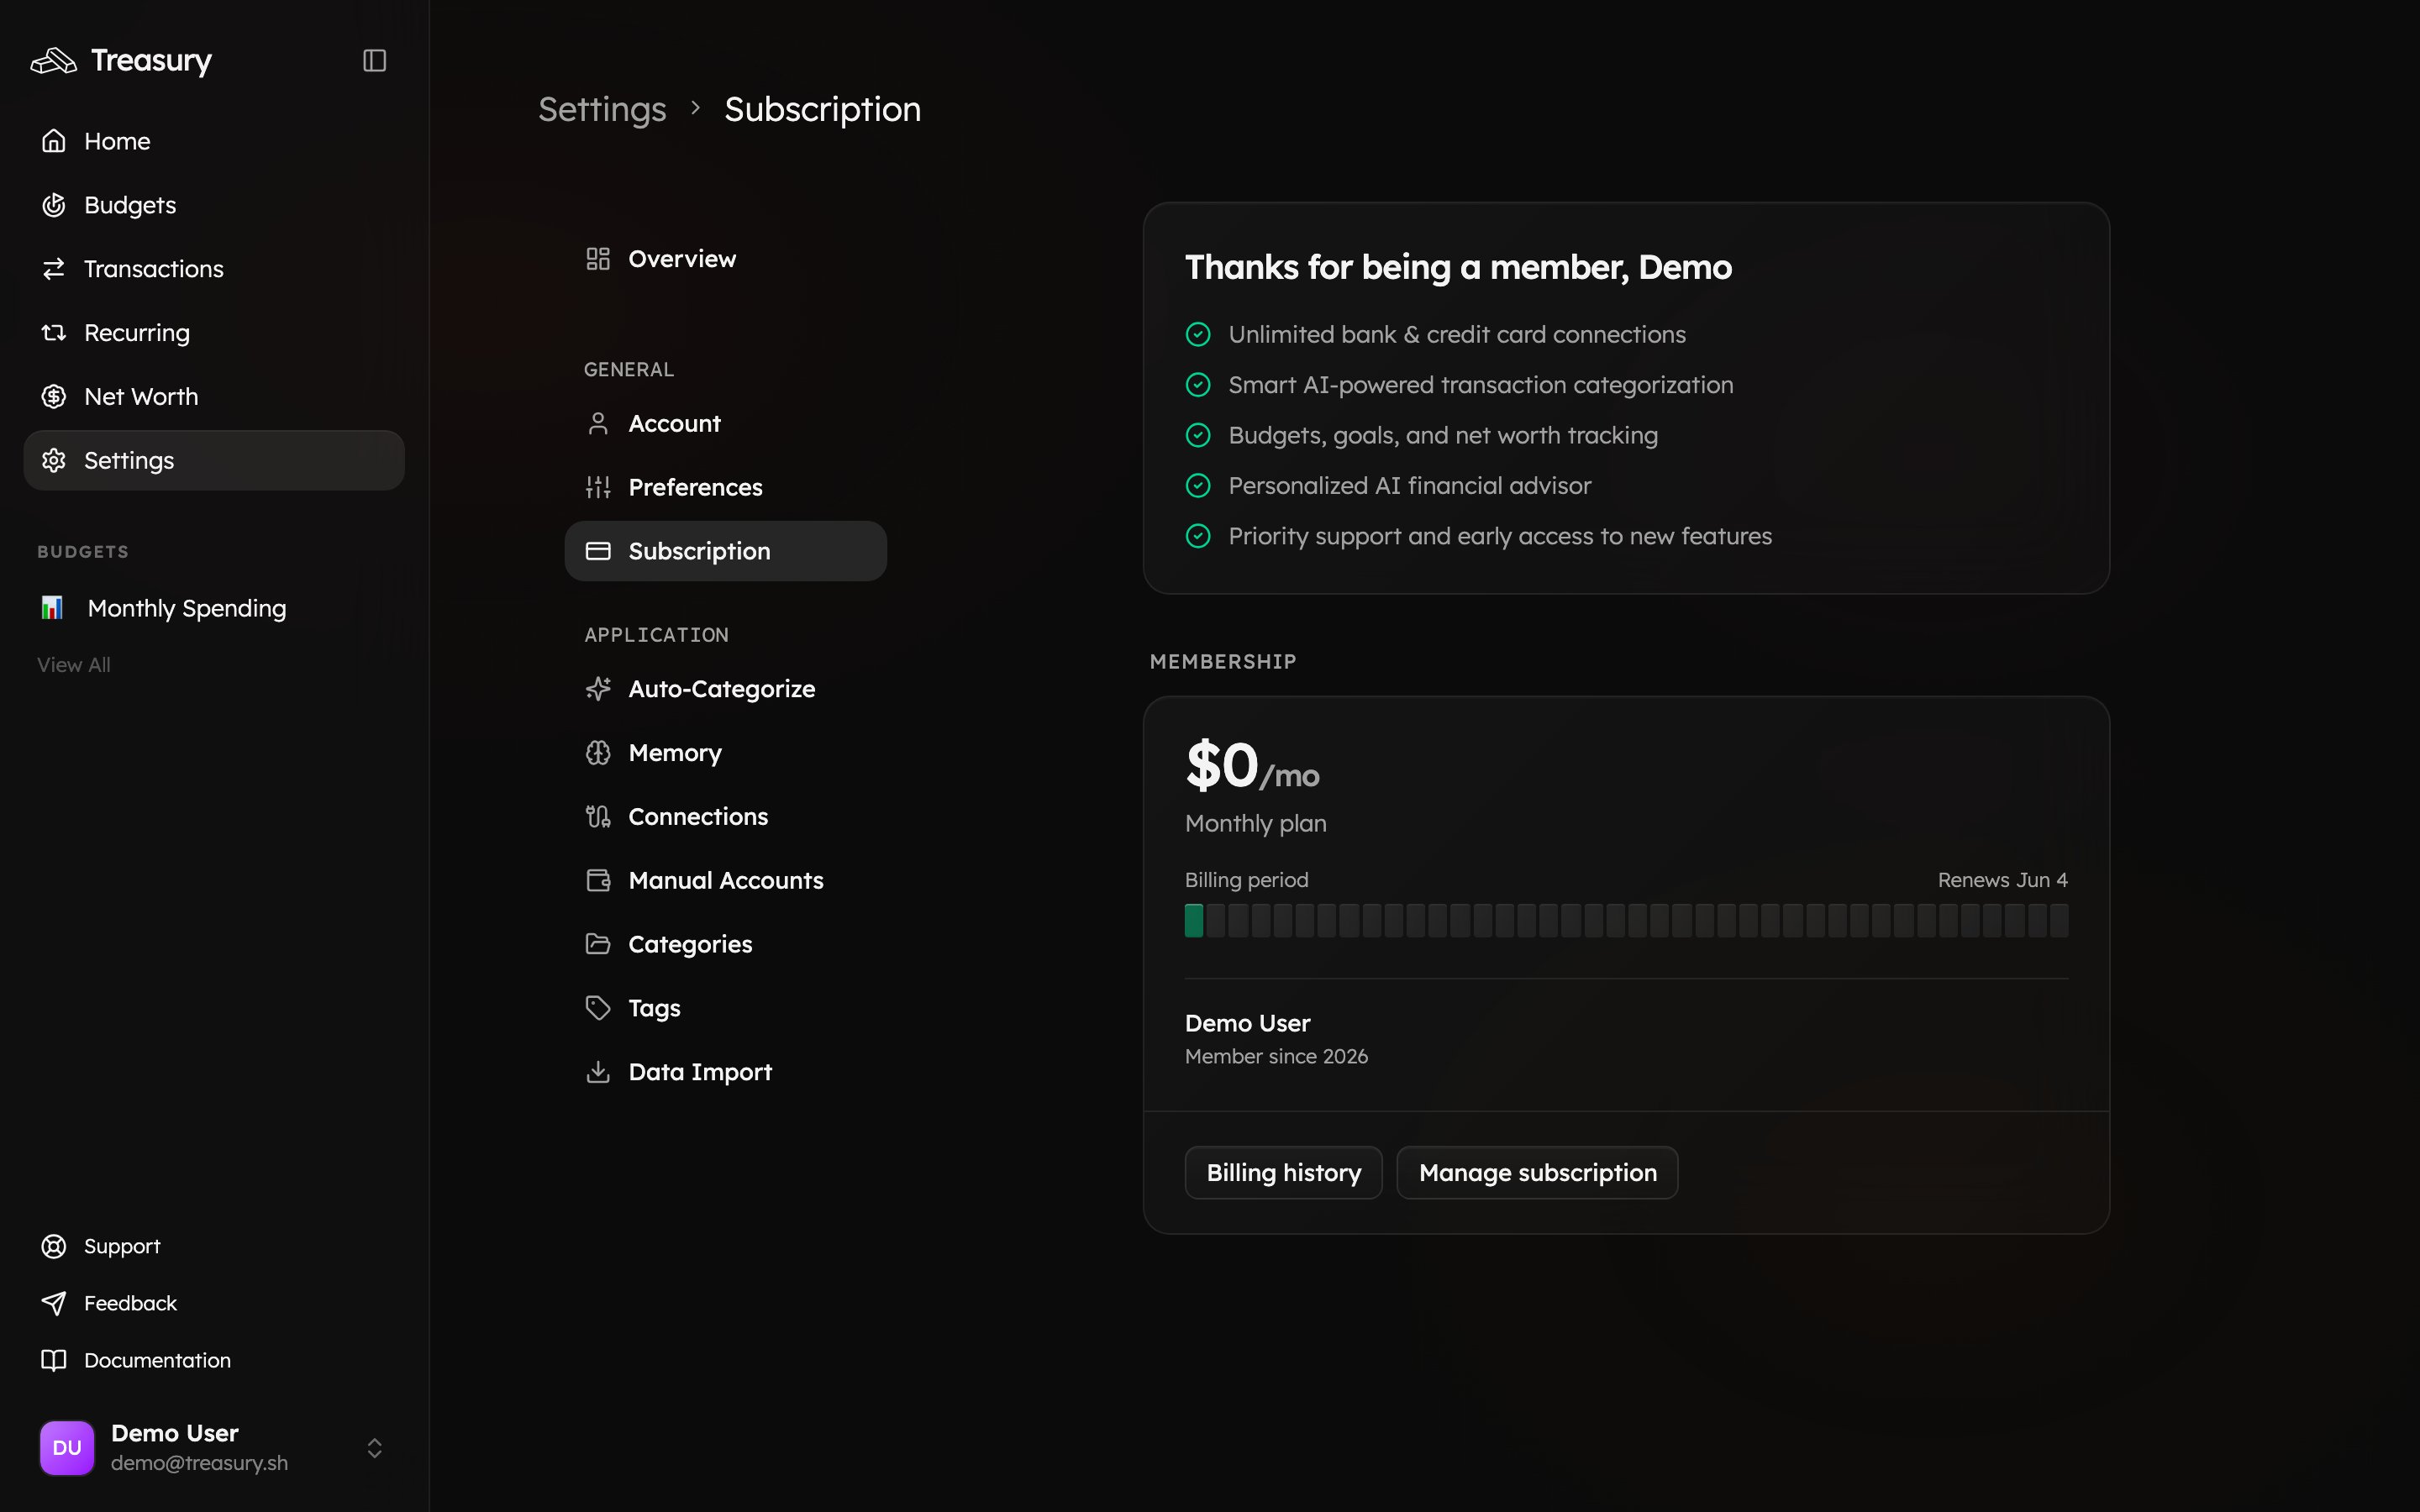Click the $0/mo price text
Screen dimensions: 2420x1512
[x=1252, y=767]
